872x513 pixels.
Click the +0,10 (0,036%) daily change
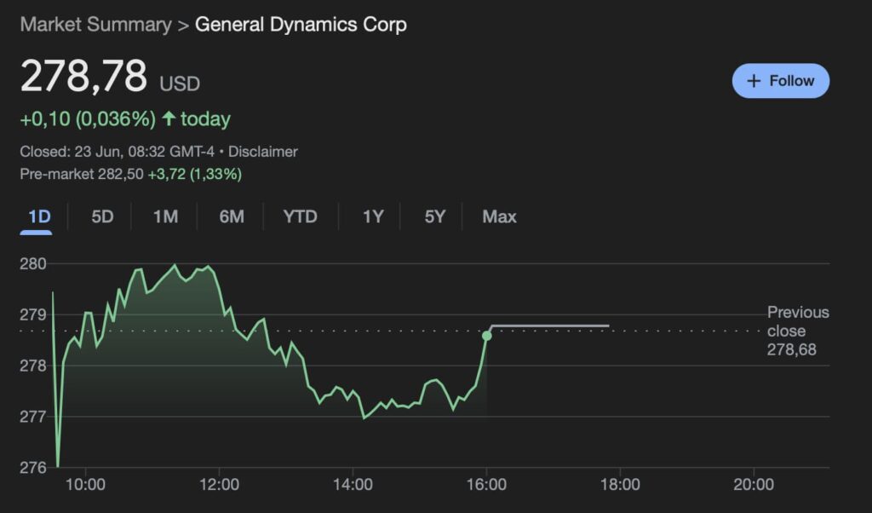[x=88, y=119]
